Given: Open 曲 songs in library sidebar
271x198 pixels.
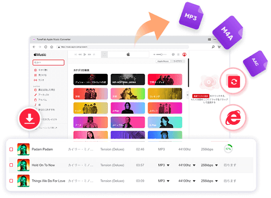Looking at the screenshot, I should point(37,105).
